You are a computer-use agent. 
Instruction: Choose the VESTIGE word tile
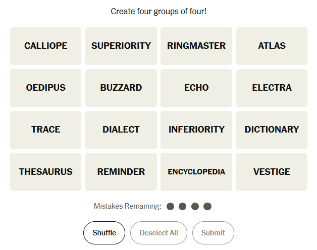[x=272, y=172]
